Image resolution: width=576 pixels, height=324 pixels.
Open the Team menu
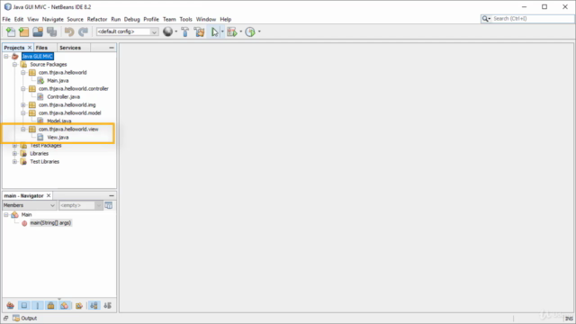point(169,19)
